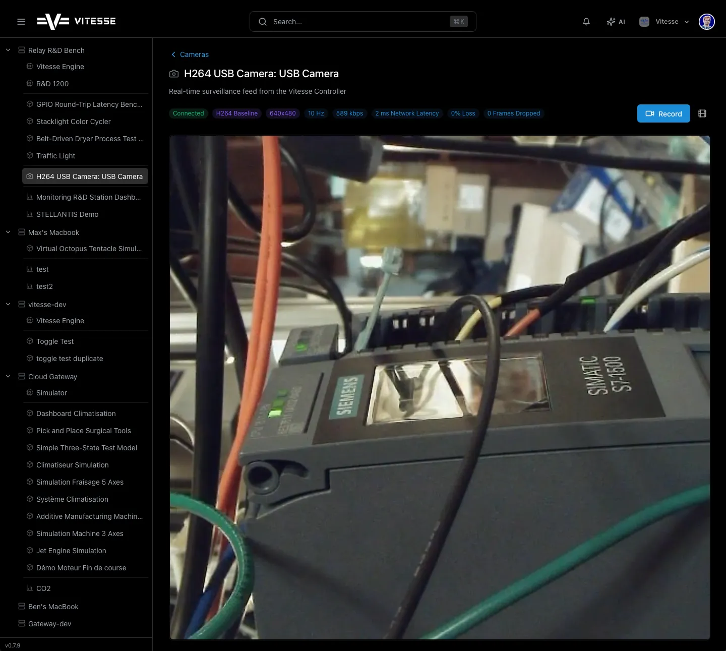The width and height of the screenshot is (726, 651).
Task: Click the 10 Hz badge
Action: tap(316, 113)
